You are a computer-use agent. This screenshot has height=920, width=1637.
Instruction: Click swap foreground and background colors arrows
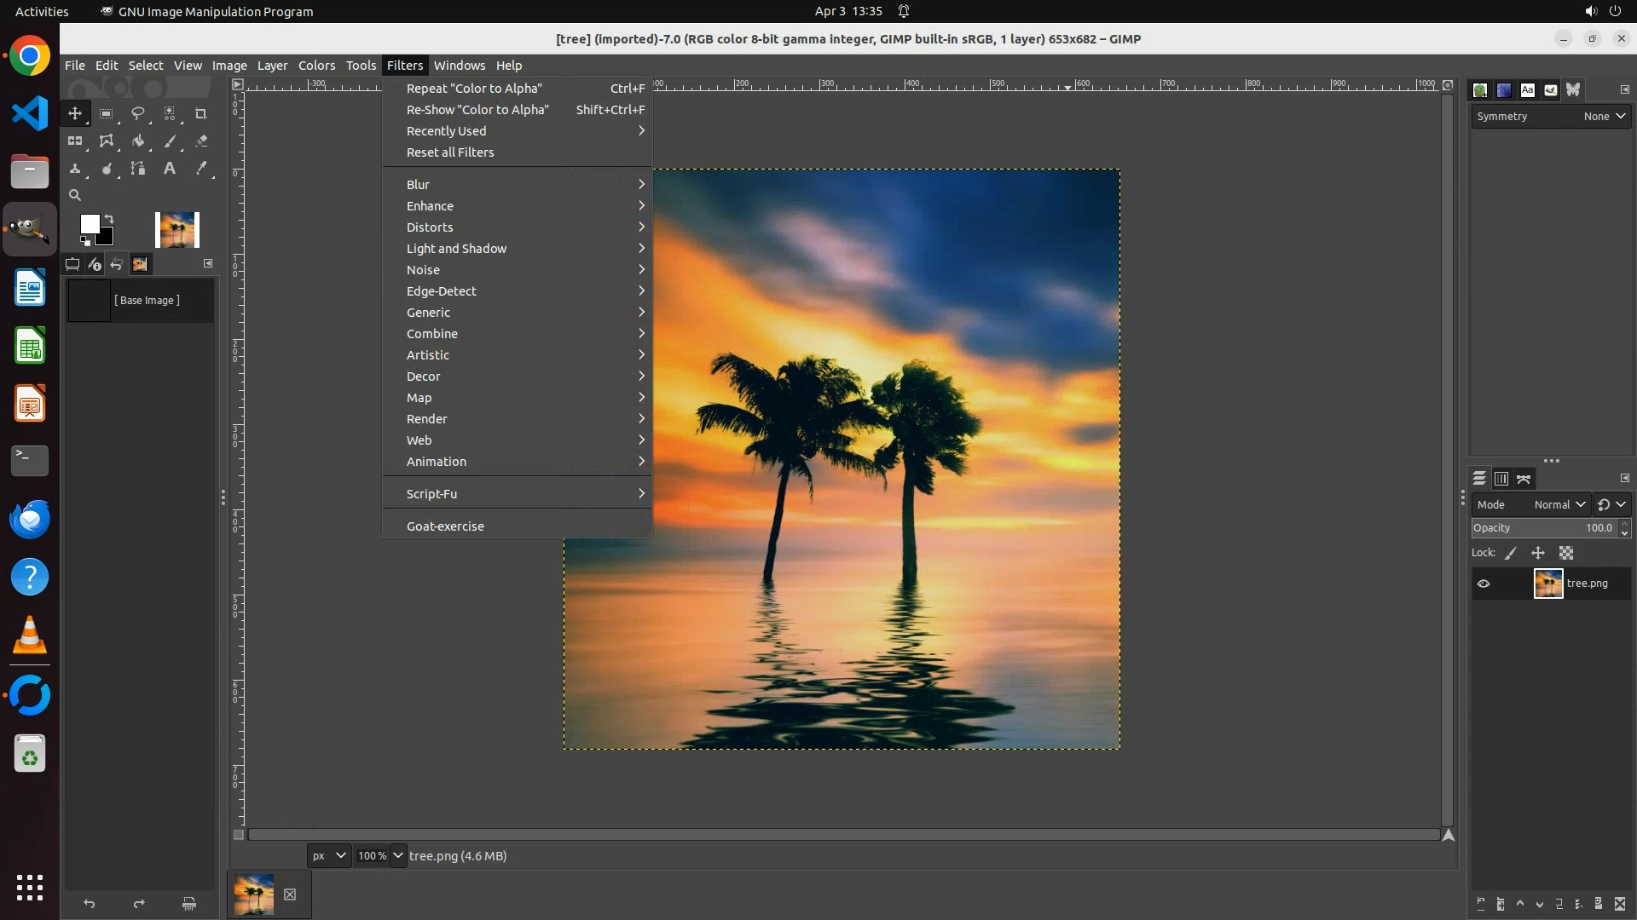(x=109, y=219)
